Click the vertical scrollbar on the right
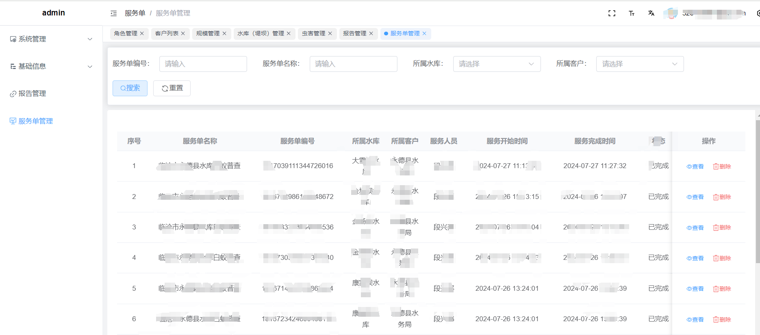Screen dimensions: 760x335 click(758, 191)
